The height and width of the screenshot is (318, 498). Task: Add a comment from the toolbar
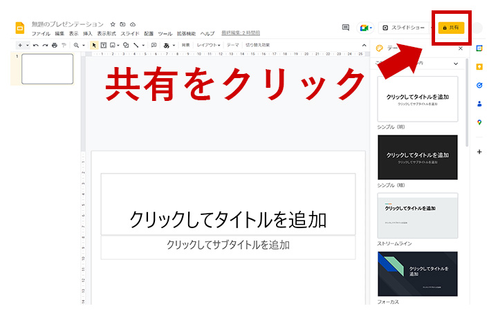click(154, 46)
